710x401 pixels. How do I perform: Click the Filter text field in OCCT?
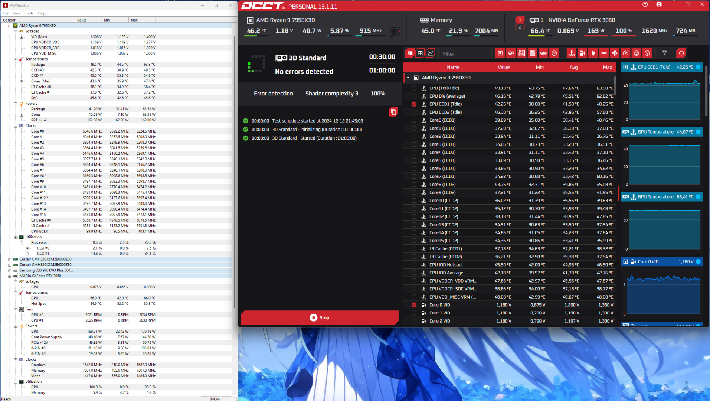465,53
